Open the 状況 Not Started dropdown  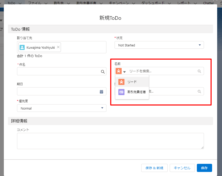[x=159, y=45]
